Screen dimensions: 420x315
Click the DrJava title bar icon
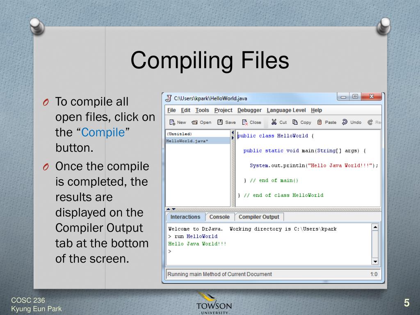(168, 98)
